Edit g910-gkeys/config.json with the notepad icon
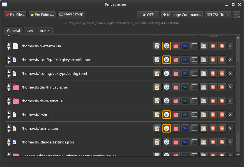This screenshot has width=244, height=167. click(x=157, y=60)
